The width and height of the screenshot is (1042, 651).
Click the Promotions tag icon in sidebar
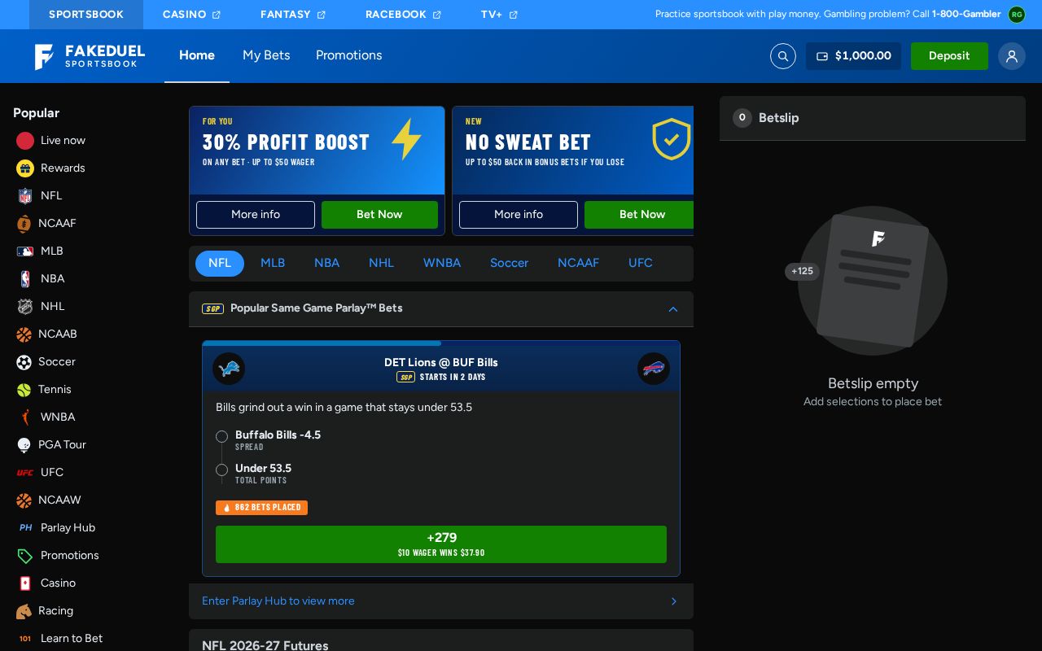click(x=25, y=556)
